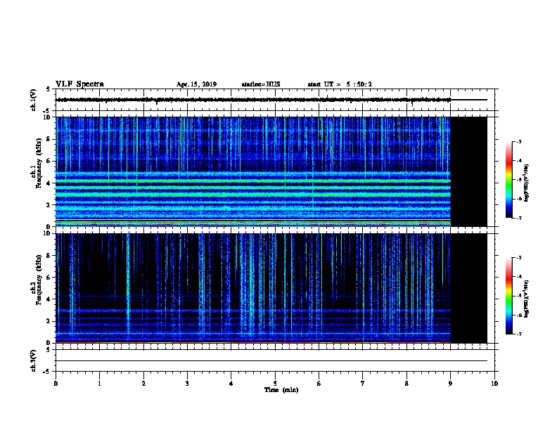Click tick label "7" on the Time axis
Screen dimensions: 557x430
click(x=363, y=384)
